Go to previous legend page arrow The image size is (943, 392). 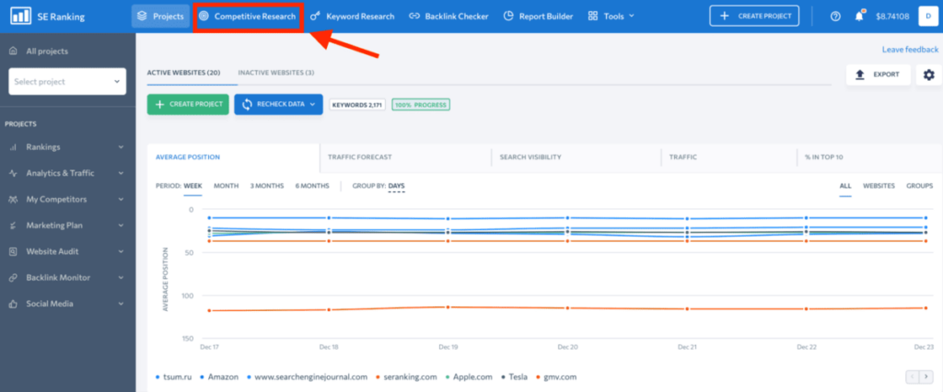(x=913, y=377)
